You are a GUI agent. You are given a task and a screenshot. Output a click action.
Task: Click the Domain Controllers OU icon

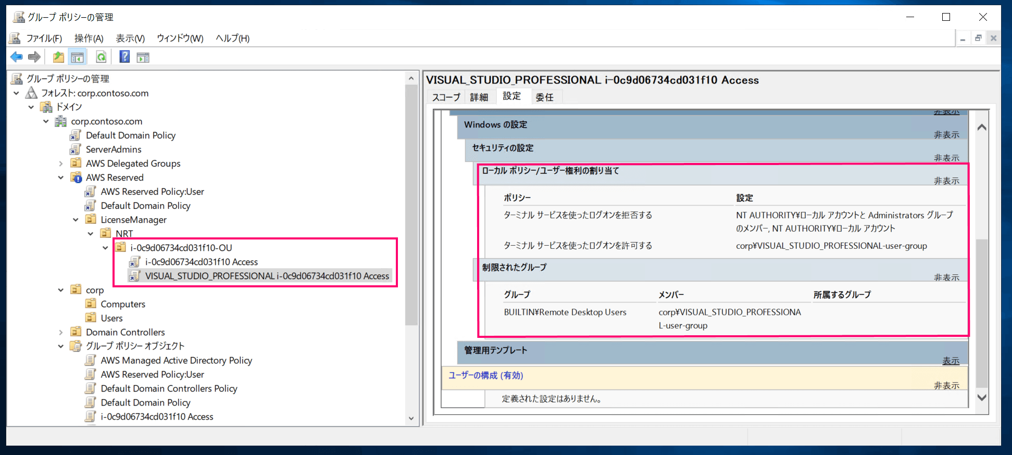(x=76, y=332)
